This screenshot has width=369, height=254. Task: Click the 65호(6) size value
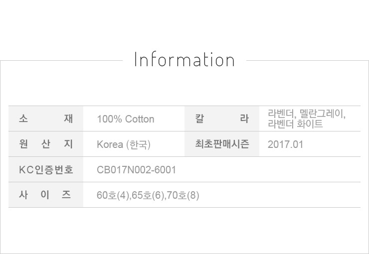(148, 195)
